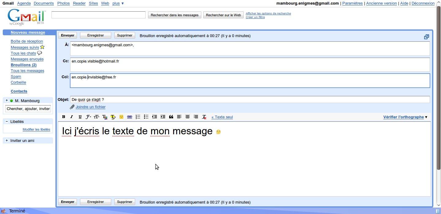Viewport: 441px width, 214px height.
Task: Underline the message text
Action: point(80,117)
